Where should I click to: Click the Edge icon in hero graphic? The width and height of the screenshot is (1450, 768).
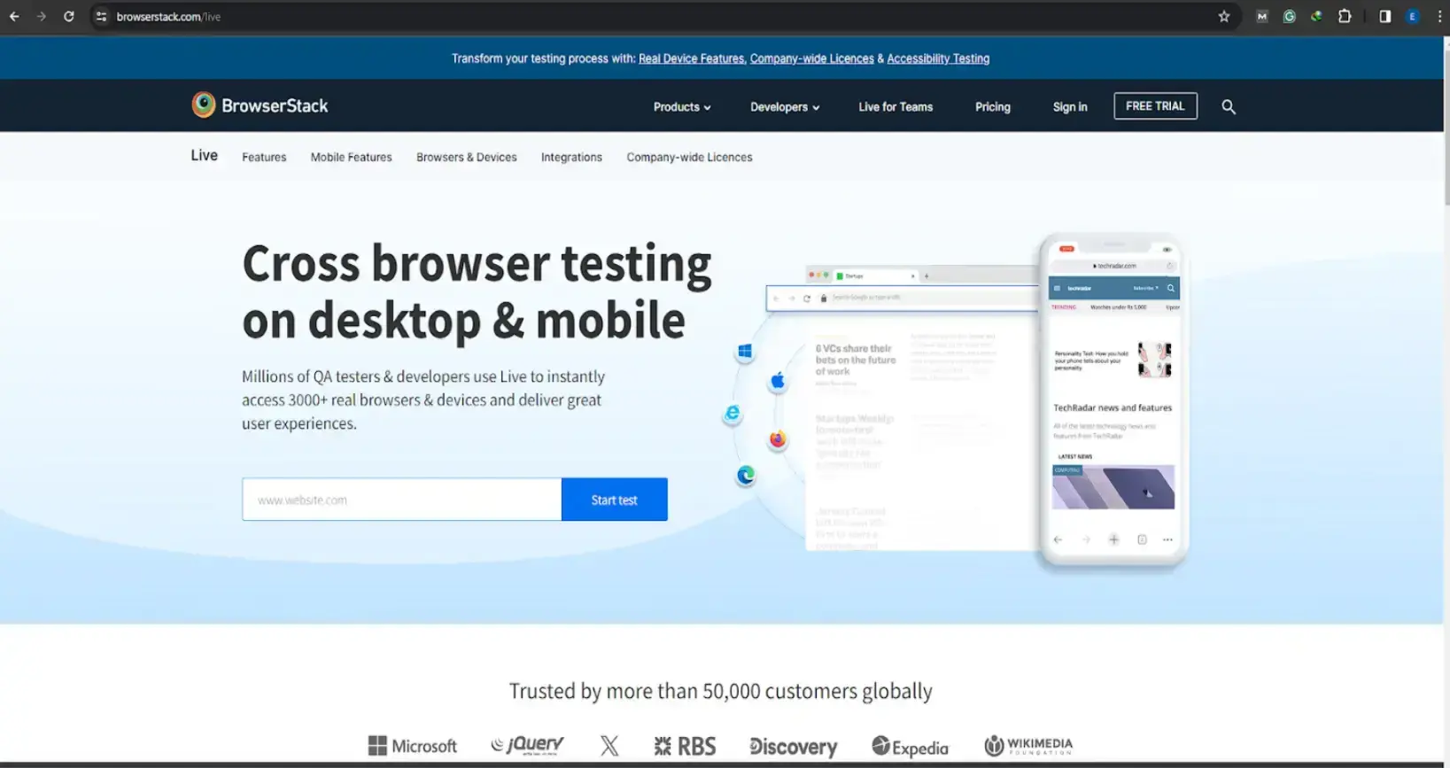click(746, 476)
